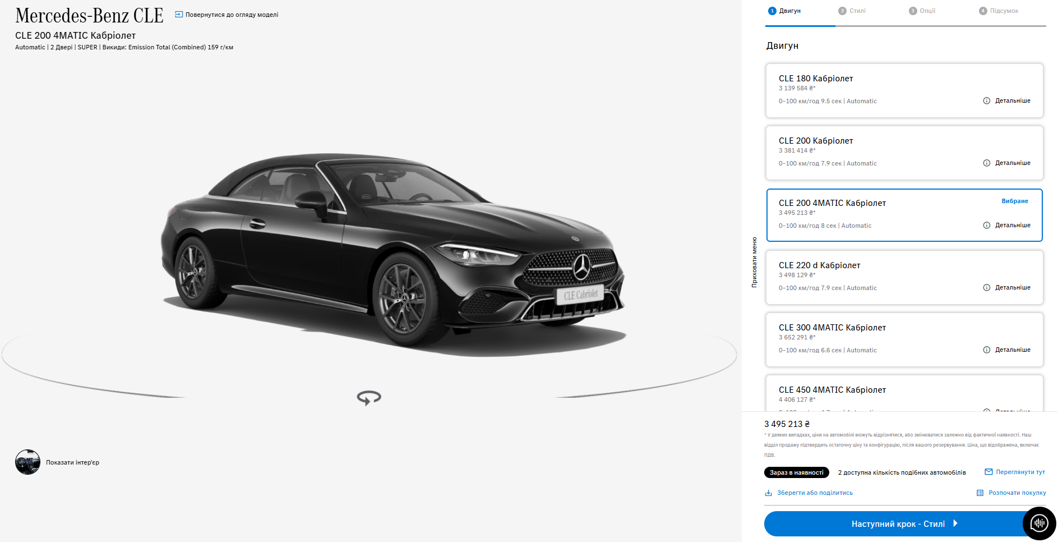Click the rotate 360 car view icon
The height and width of the screenshot is (542, 1058).
tap(369, 398)
